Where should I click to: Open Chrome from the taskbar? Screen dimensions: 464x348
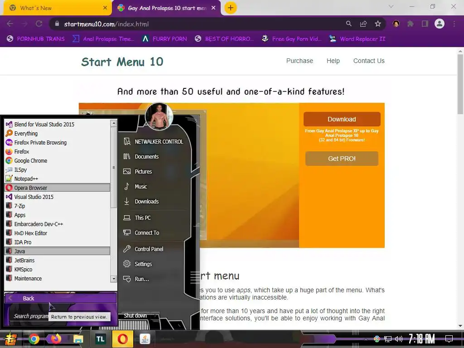(34, 339)
